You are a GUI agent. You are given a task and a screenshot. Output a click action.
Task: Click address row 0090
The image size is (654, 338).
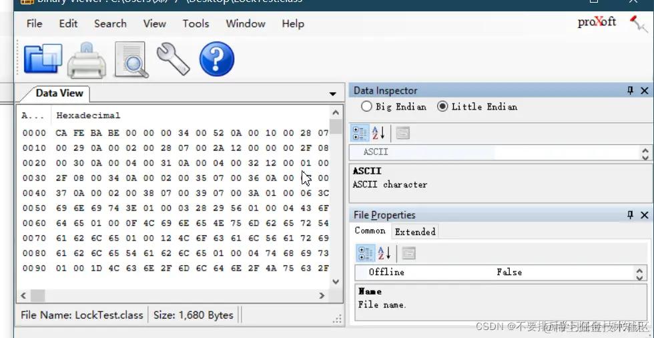tap(34, 269)
